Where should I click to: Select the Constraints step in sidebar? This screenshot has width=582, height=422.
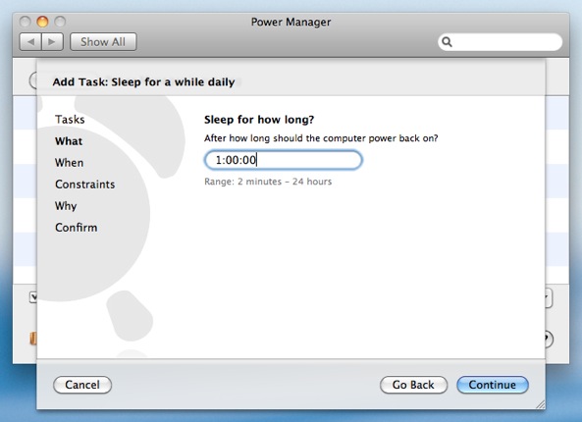click(85, 185)
